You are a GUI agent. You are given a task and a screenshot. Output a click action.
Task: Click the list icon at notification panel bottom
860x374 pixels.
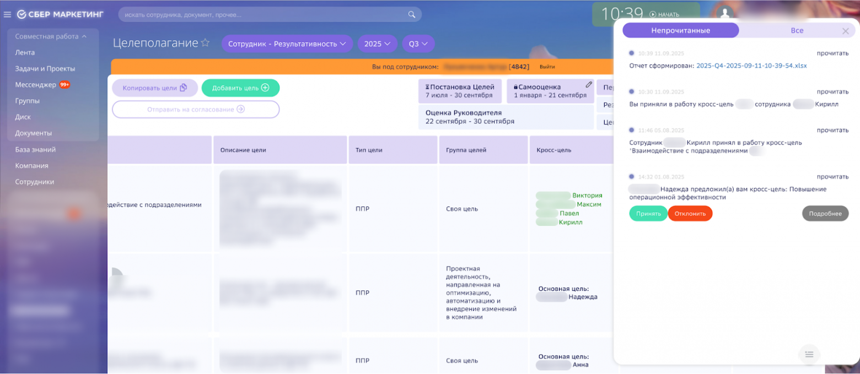[x=809, y=354]
